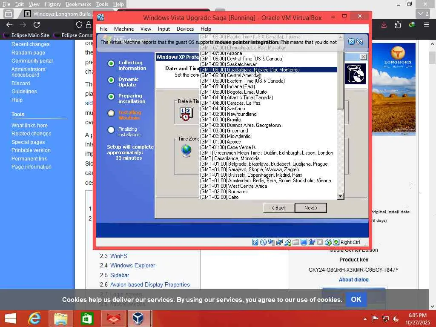Click the Windows Start button on taskbar
Screen dimensions: 436x327
(x=11, y=318)
